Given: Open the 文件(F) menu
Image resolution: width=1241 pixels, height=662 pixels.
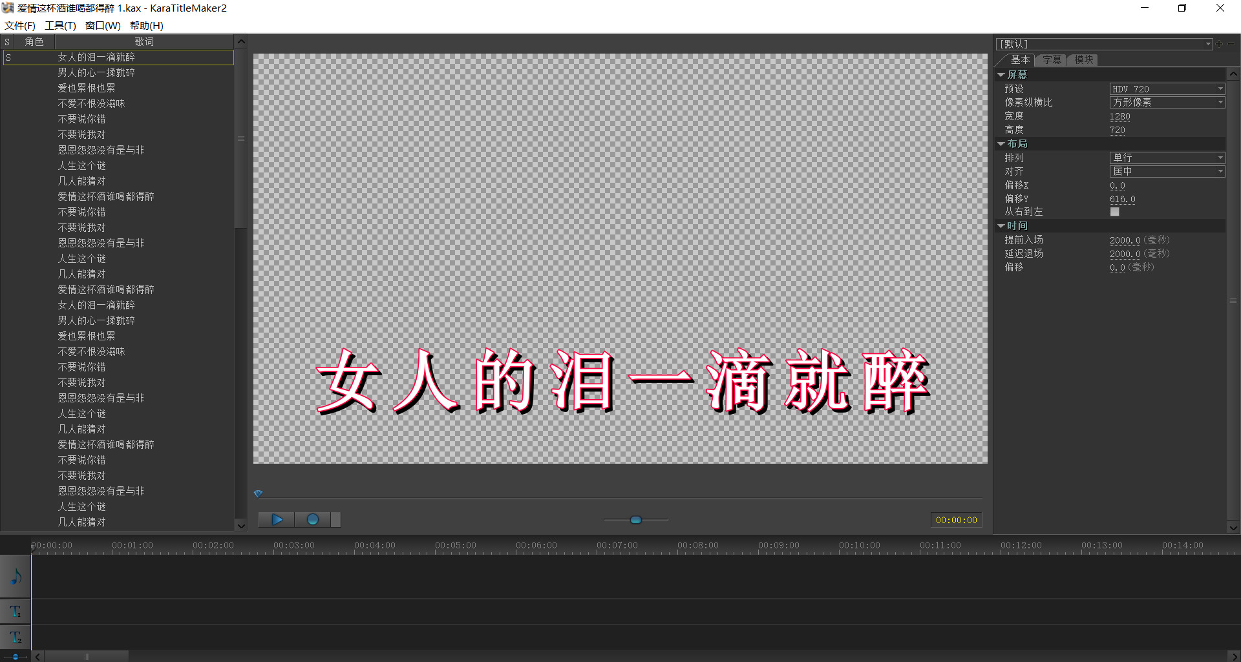Looking at the screenshot, I should point(20,26).
